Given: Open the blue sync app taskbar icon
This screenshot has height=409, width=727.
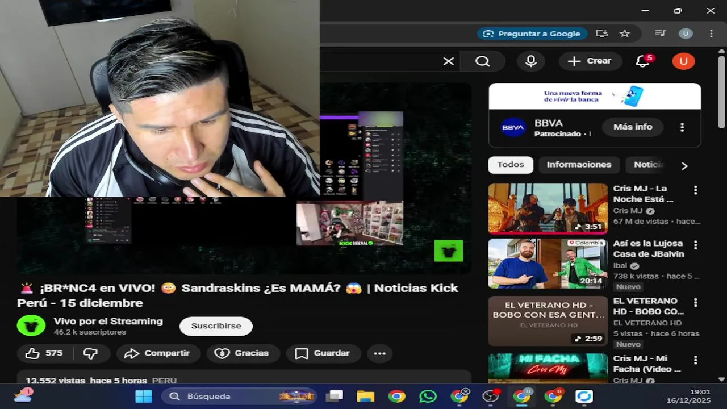Looking at the screenshot, I should 584,397.
